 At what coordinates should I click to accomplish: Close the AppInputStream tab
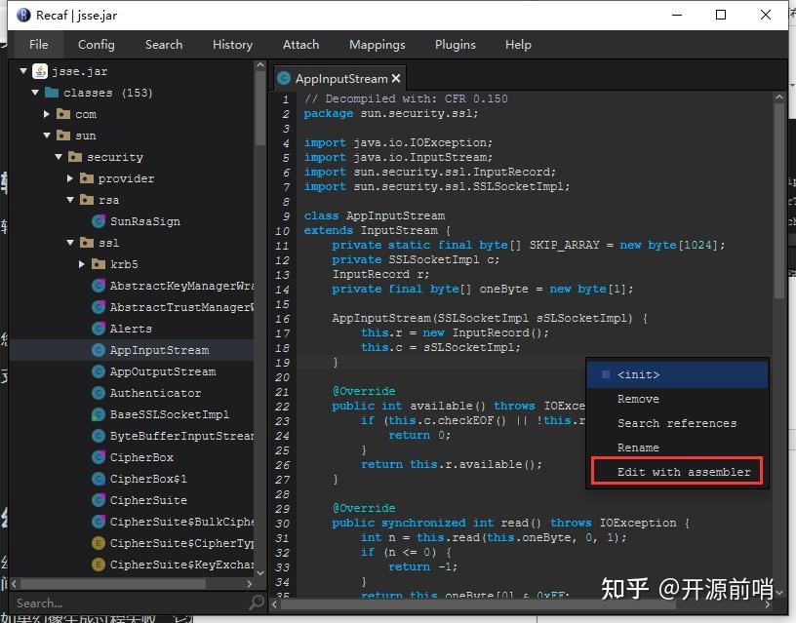pos(396,79)
